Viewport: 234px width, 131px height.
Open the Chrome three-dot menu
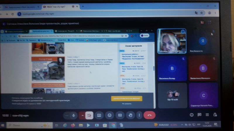(215, 13)
